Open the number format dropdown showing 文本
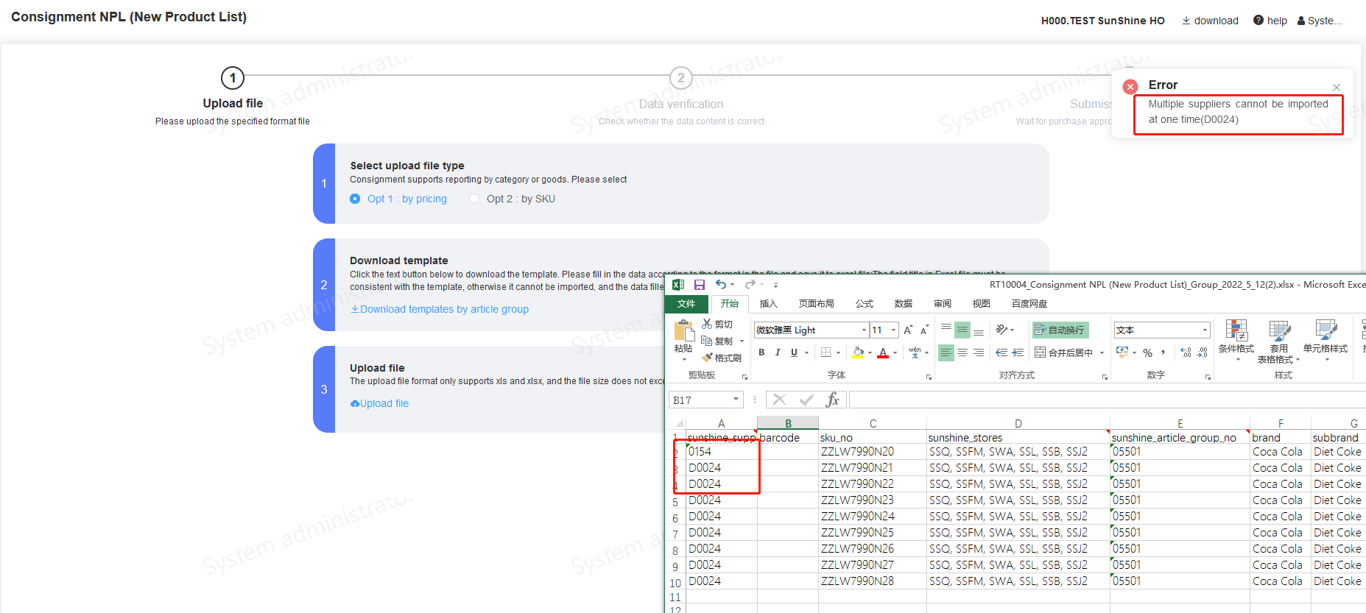 (x=1205, y=330)
